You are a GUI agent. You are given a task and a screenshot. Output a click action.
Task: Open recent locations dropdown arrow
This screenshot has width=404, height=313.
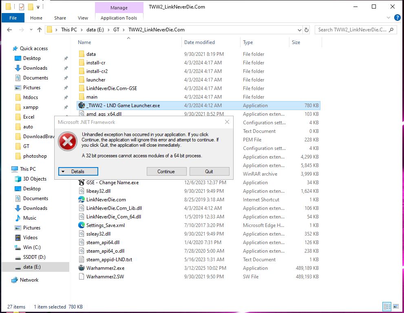(x=31, y=30)
